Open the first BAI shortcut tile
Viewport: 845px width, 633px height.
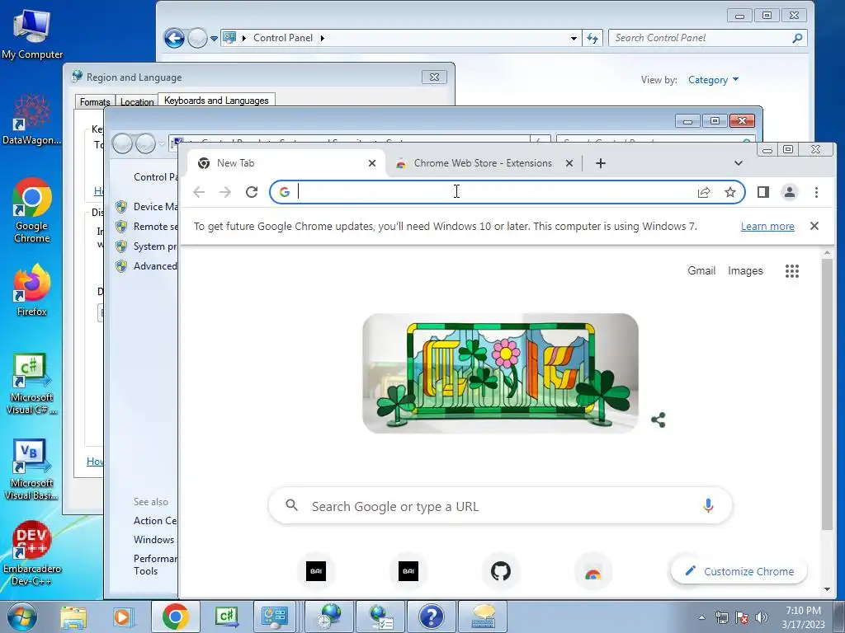[x=316, y=571]
